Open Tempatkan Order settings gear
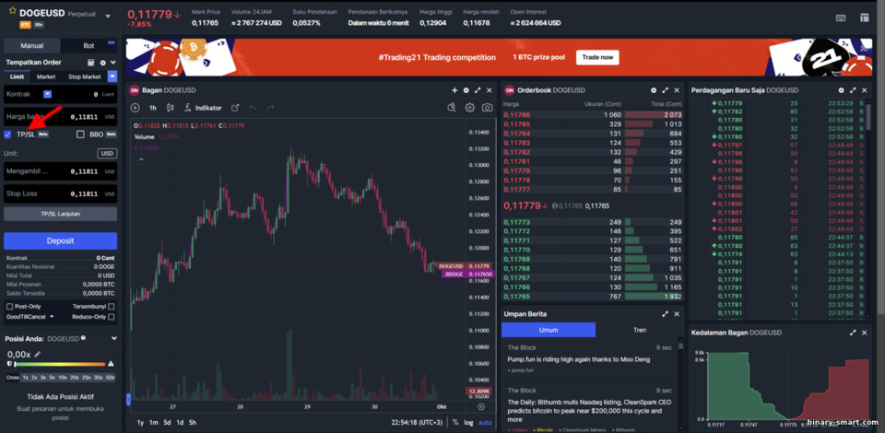Image resolution: width=885 pixels, height=433 pixels. [102, 63]
